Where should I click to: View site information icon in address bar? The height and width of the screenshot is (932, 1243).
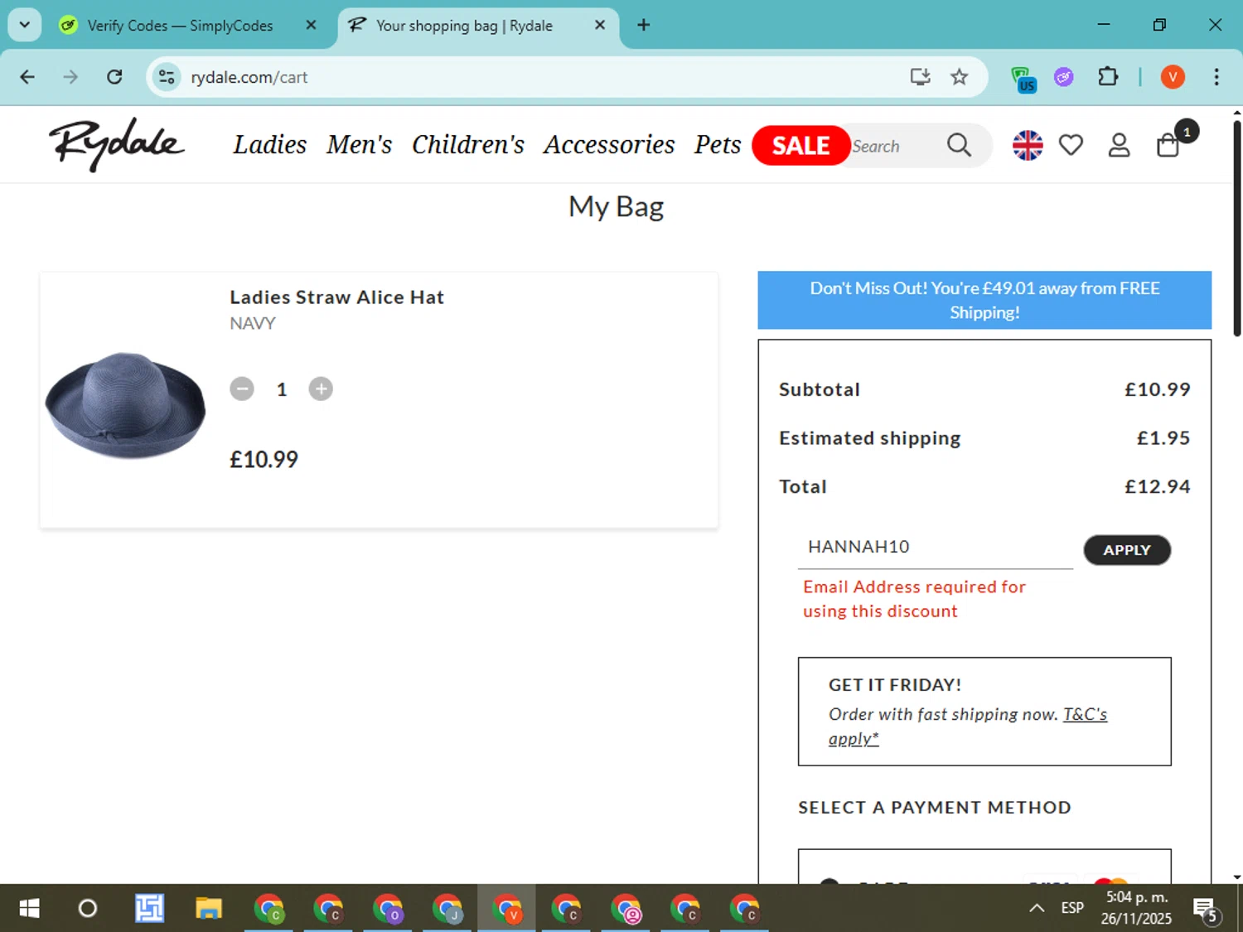click(167, 77)
